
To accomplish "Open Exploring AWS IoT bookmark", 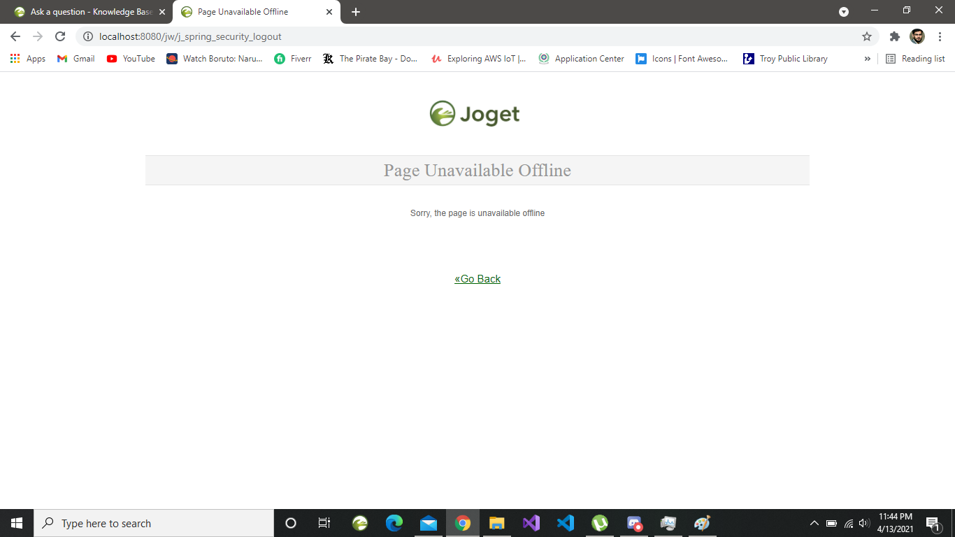I will (x=479, y=59).
